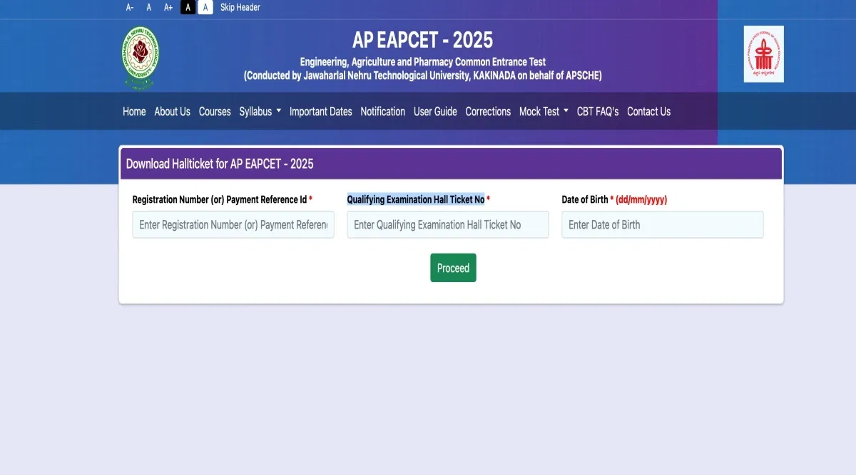Increase font size with A+ button
856x475 pixels.
pos(168,7)
